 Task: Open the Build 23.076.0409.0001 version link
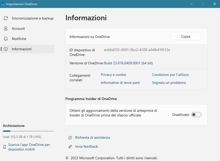128,63
